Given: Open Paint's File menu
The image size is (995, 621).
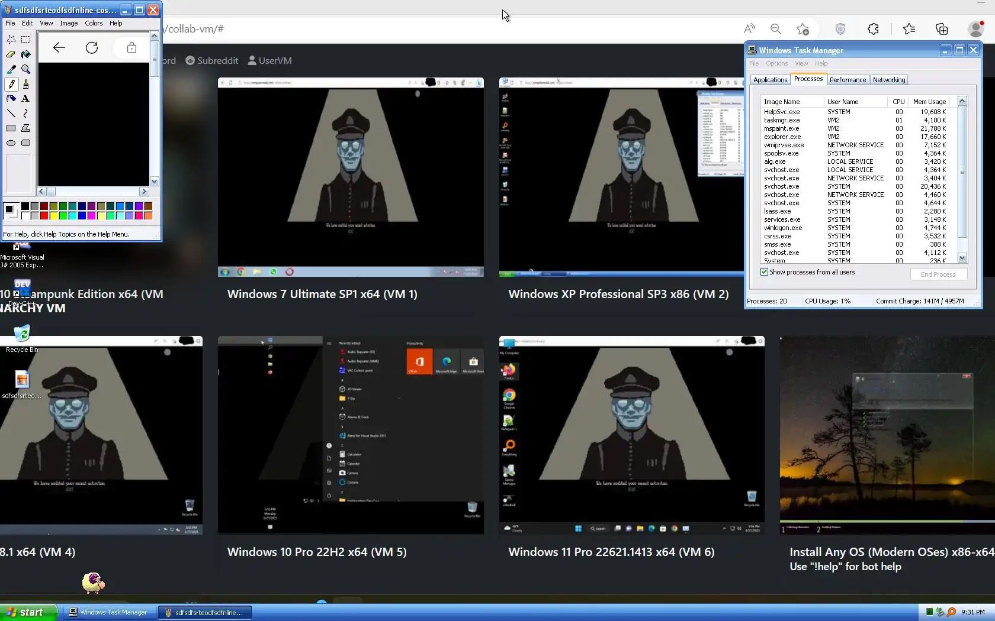Looking at the screenshot, I should click(x=11, y=23).
